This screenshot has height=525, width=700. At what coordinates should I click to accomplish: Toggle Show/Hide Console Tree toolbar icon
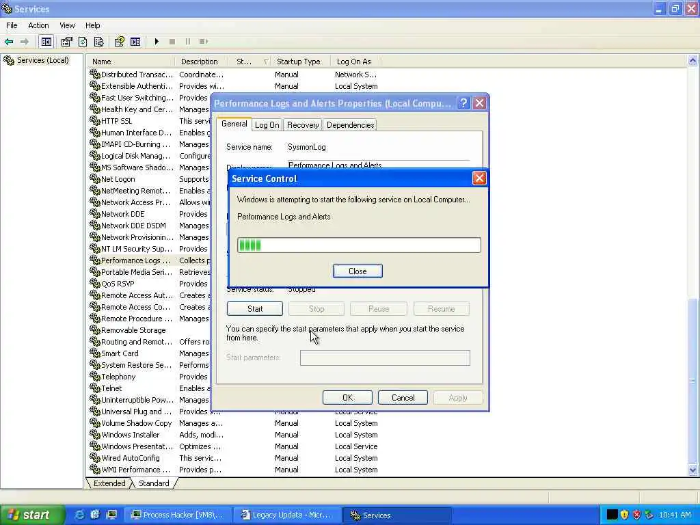pos(46,42)
